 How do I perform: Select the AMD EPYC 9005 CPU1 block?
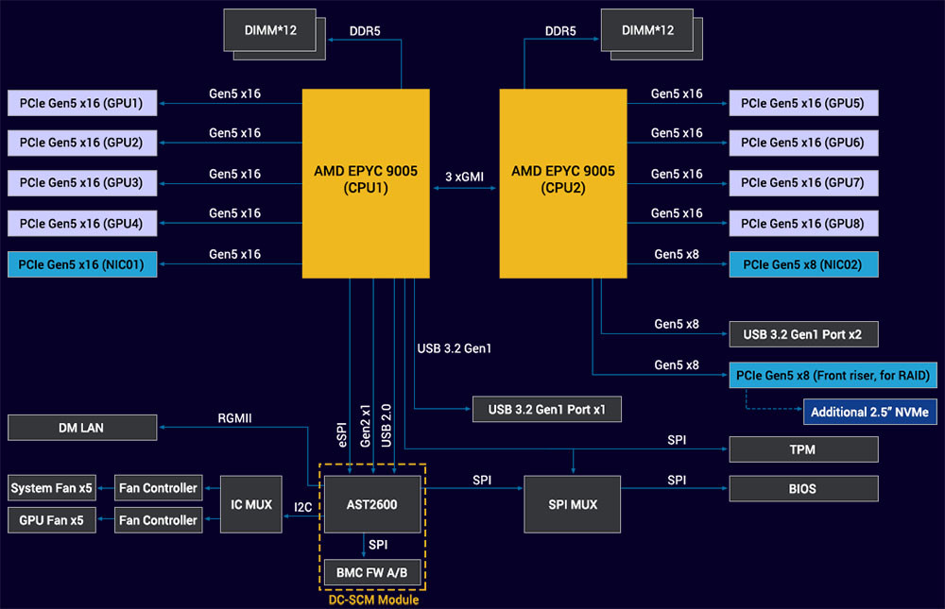coord(367,182)
